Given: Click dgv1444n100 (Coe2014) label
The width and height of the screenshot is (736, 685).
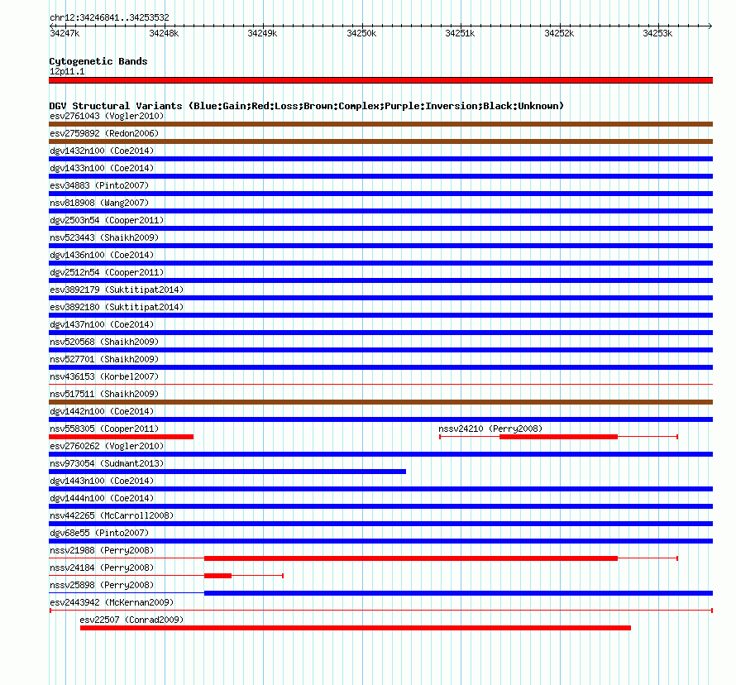Looking at the screenshot, I should tap(102, 498).
